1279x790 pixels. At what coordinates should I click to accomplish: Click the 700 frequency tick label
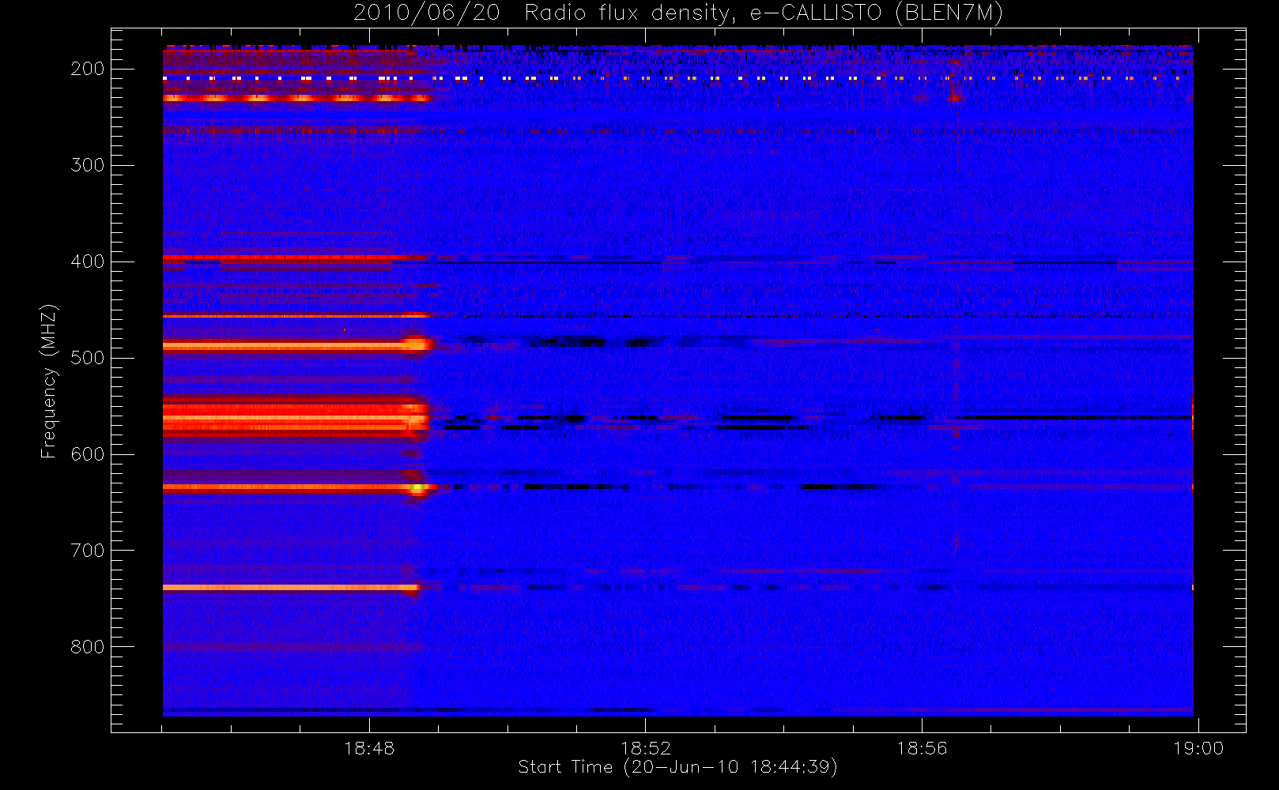tap(88, 551)
